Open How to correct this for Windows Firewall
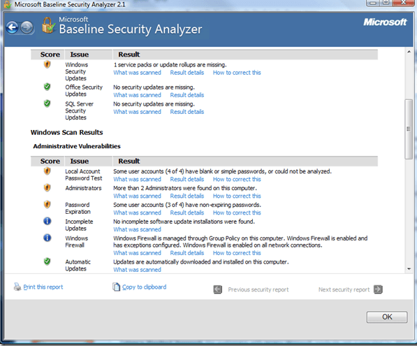Image resolution: width=417 pixels, height=346 pixels. click(x=237, y=253)
